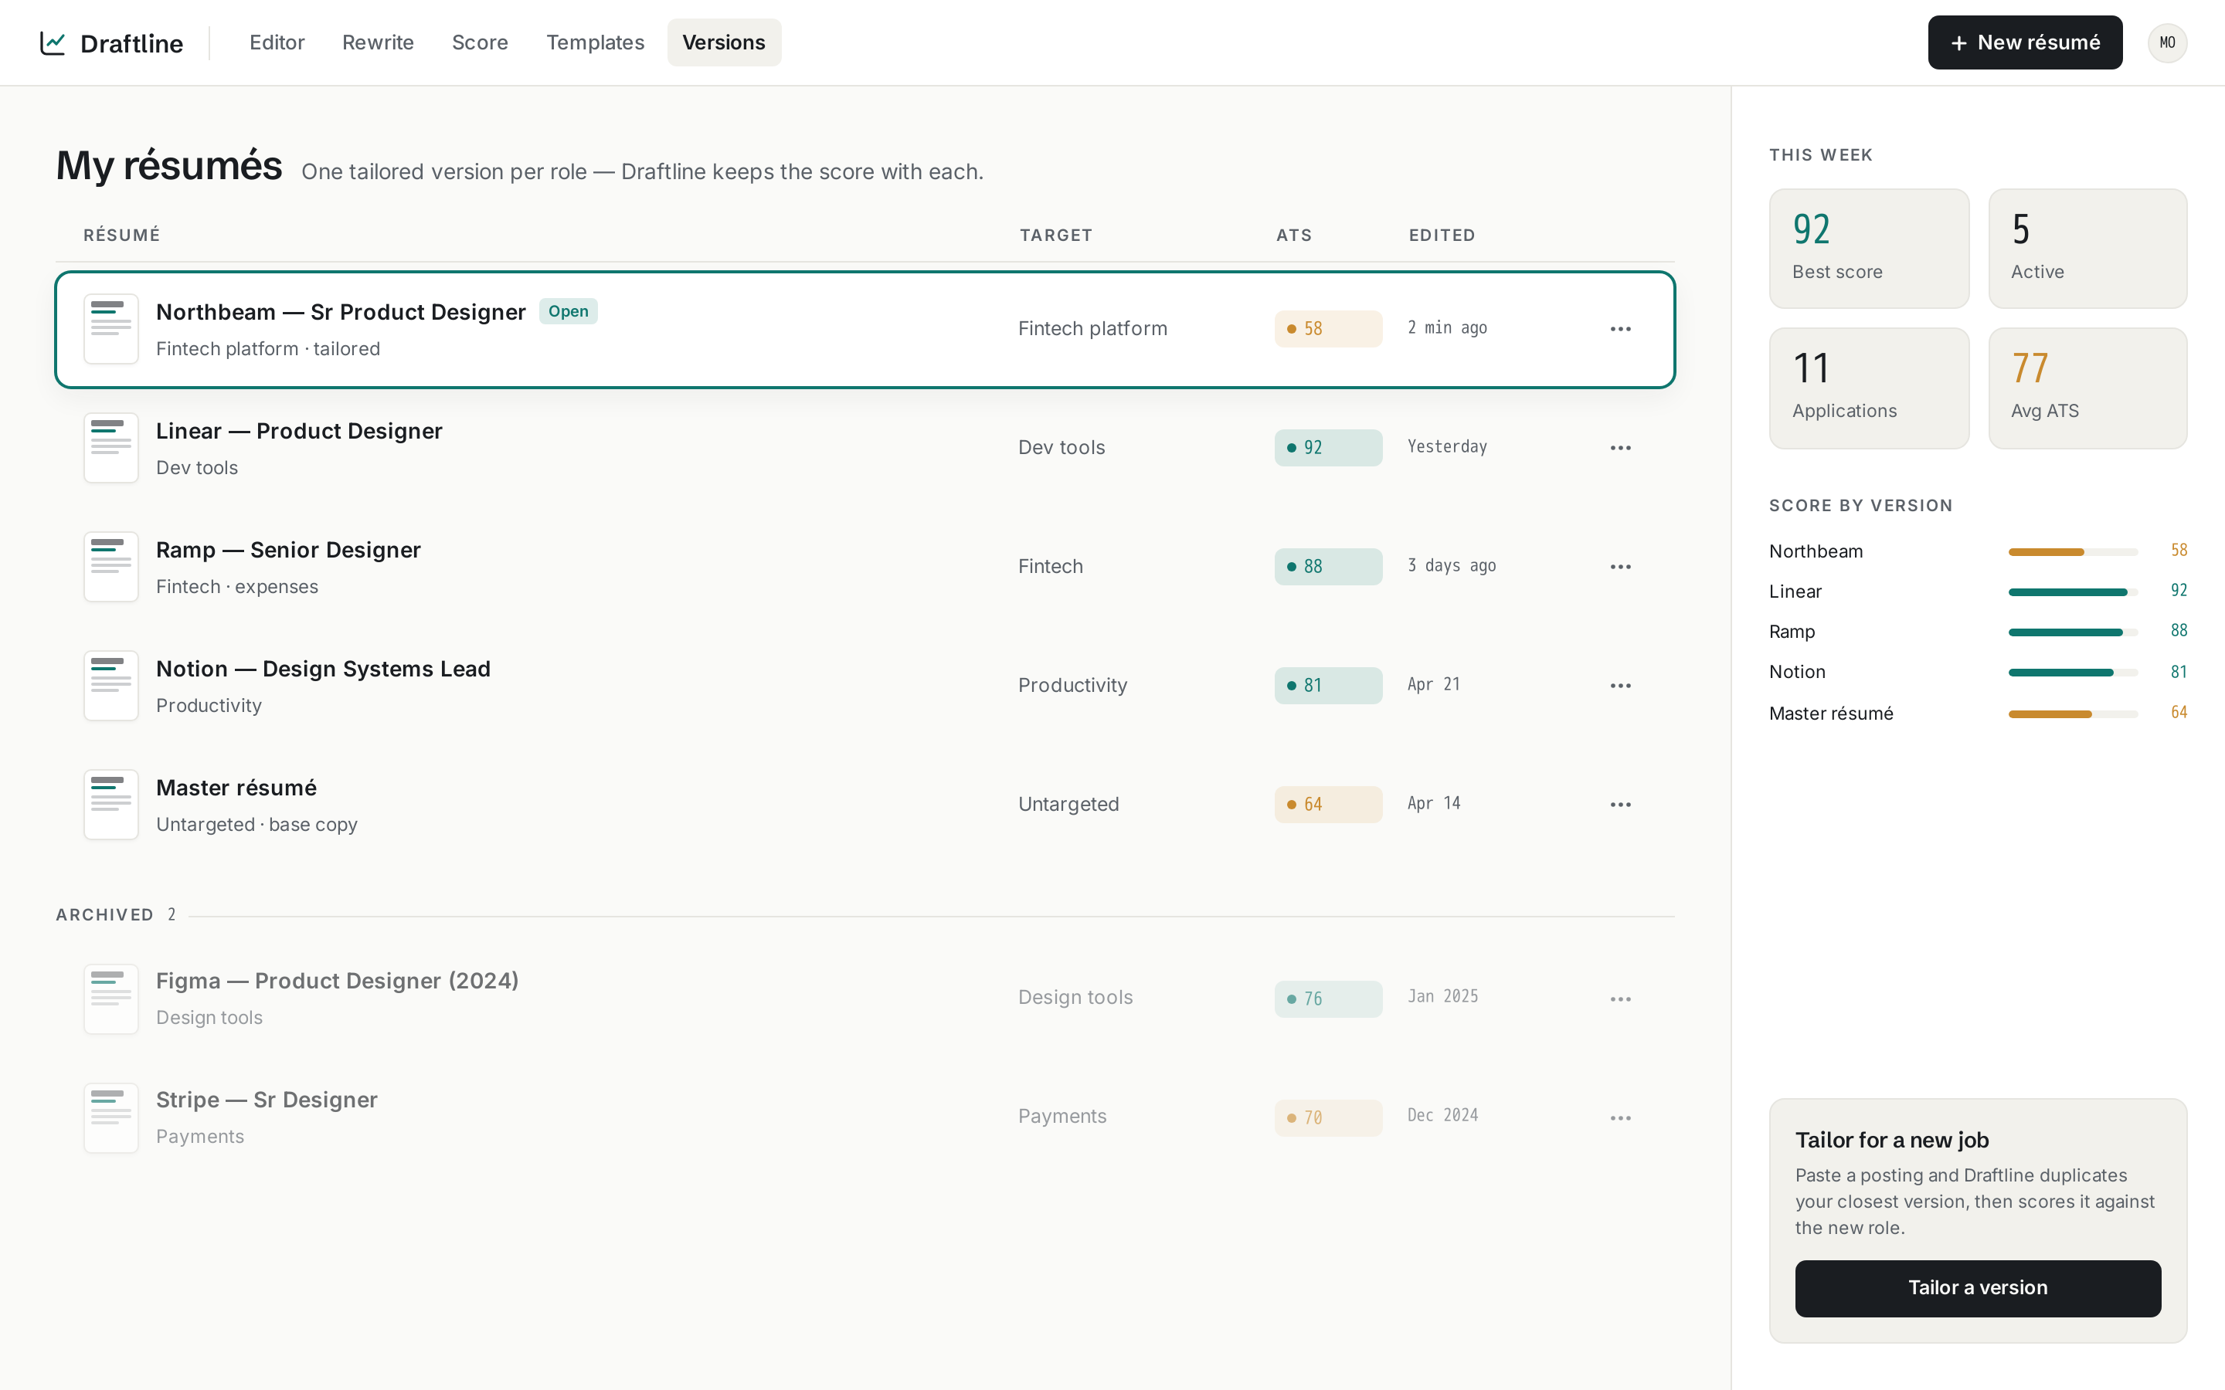Click Linear résumé document icon
Screen dimensions: 2225x1390
click(x=111, y=448)
